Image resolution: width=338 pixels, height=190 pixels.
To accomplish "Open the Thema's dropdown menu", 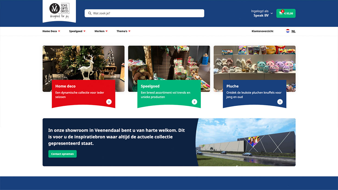I will click(x=123, y=31).
